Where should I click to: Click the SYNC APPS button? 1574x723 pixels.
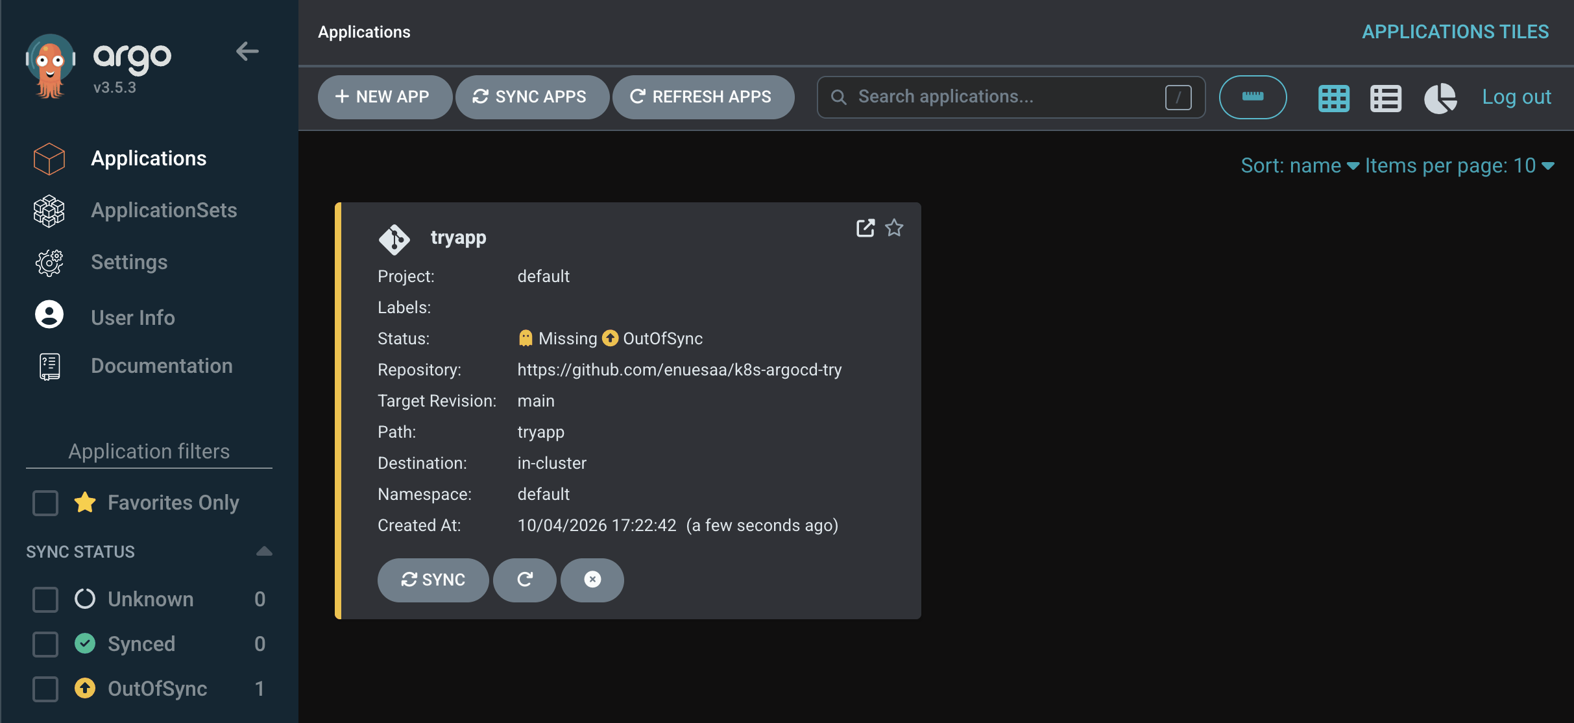(532, 97)
